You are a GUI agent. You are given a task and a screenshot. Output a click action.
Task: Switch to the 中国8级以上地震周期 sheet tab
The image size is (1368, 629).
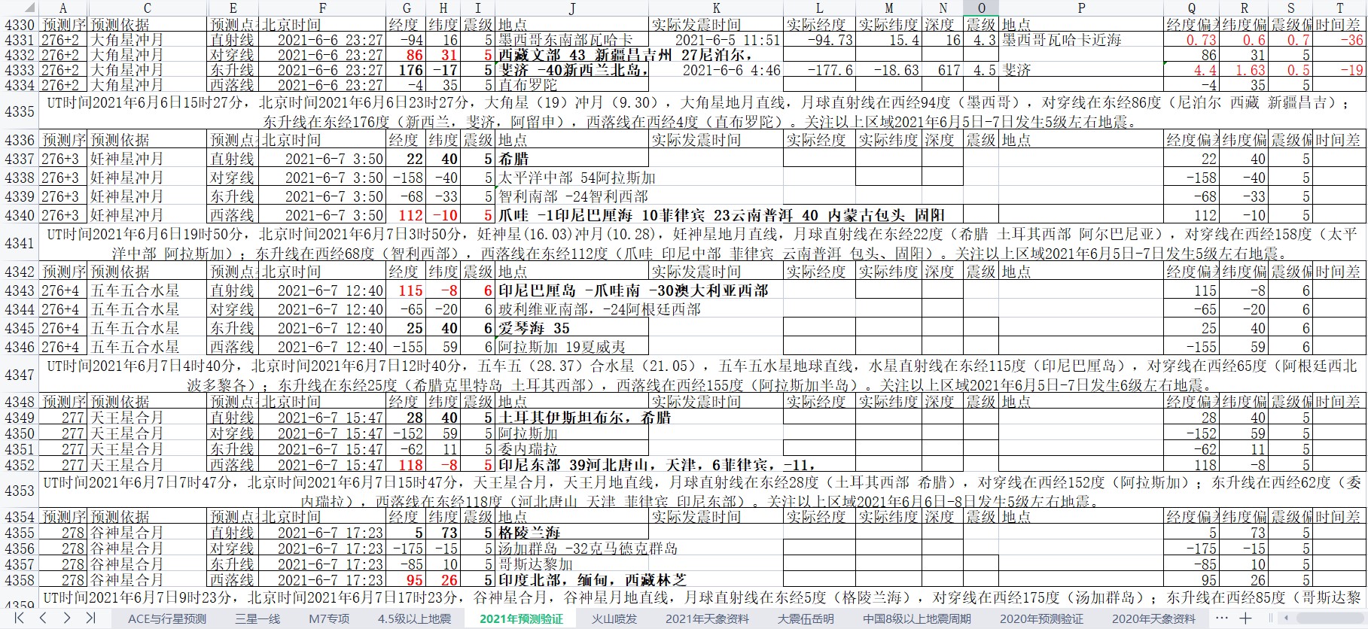pos(916,618)
